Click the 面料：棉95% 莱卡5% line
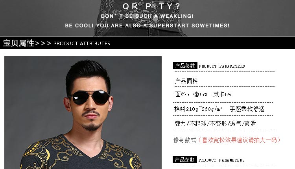Viewport: 295px width, 169px height. pyautogui.click(x=203, y=94)
